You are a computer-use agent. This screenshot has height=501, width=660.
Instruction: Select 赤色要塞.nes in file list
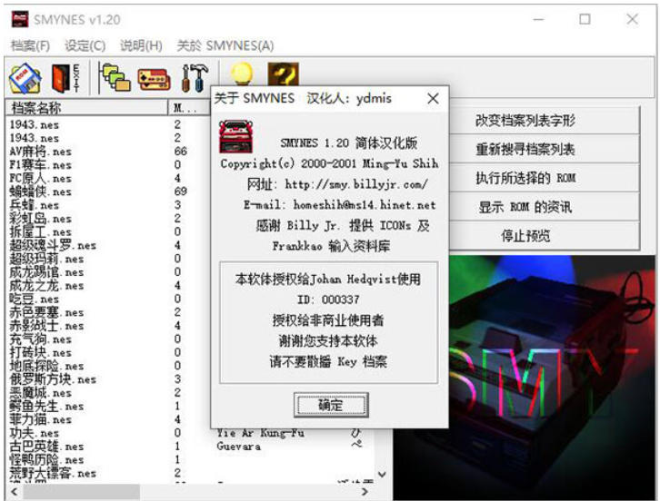pyautogui.click(x=46, y=313)
